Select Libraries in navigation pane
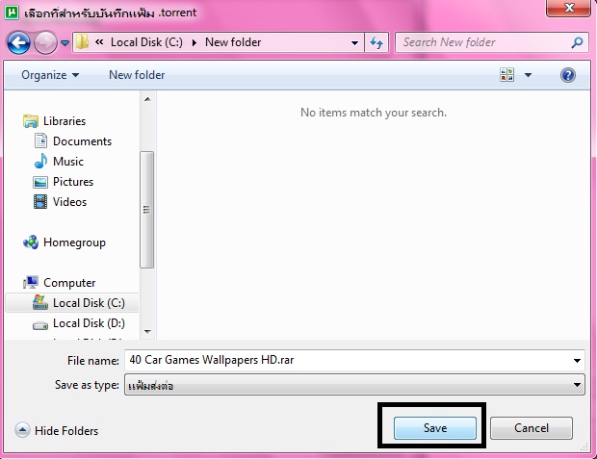 65,121
